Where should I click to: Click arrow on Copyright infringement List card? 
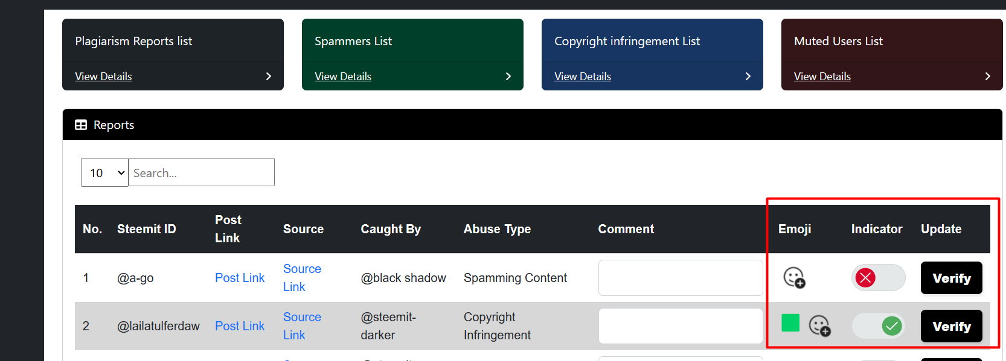coord(748,77)
